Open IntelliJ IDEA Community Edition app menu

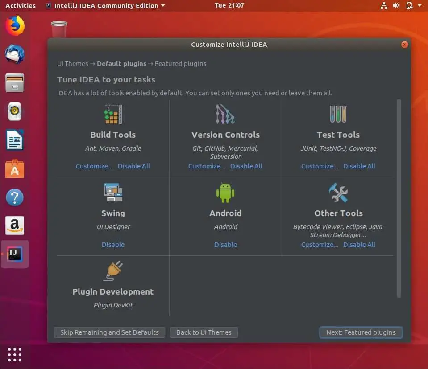(x=105, y=5)
